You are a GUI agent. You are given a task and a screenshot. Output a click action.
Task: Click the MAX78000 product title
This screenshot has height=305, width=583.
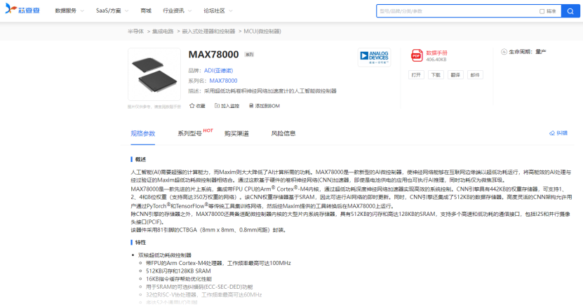point(213,55)
